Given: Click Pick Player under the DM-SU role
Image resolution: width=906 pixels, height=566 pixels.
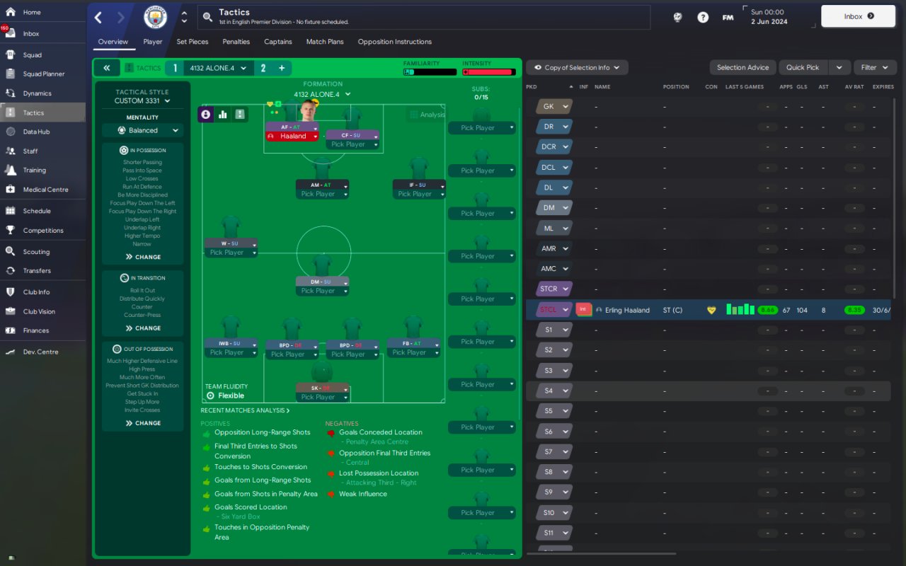Looking at the screenshot, I should click(x=322, y=291).
